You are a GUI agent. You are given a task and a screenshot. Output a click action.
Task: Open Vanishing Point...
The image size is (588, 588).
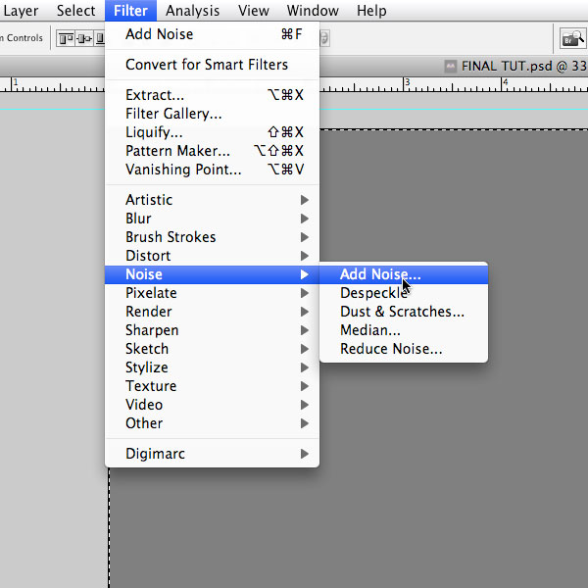point(213,170)
